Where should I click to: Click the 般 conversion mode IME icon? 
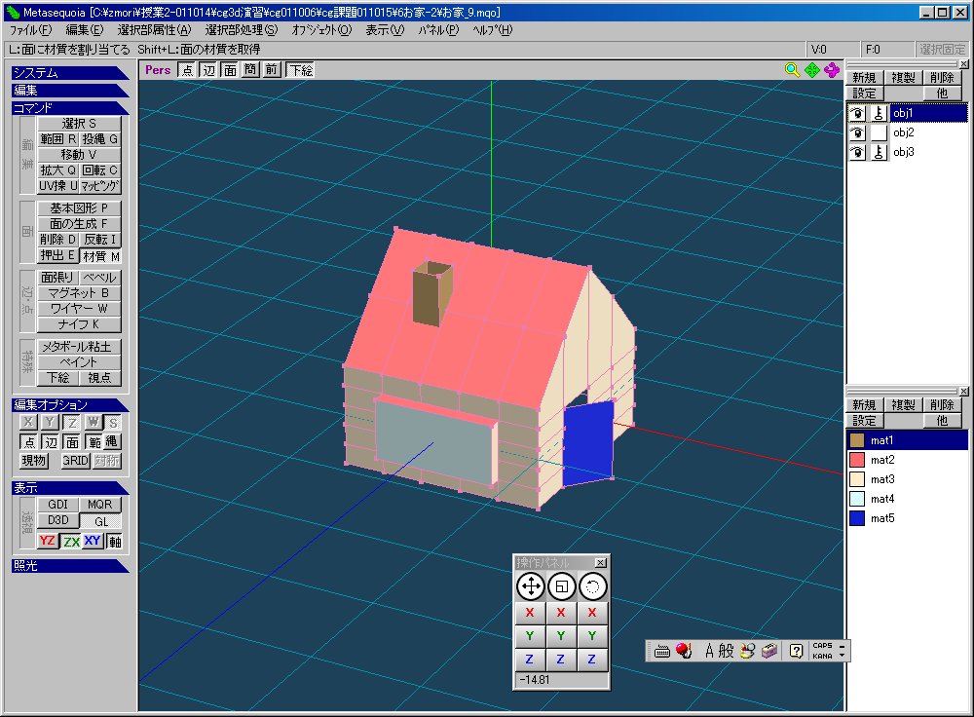tap(726, 651)
